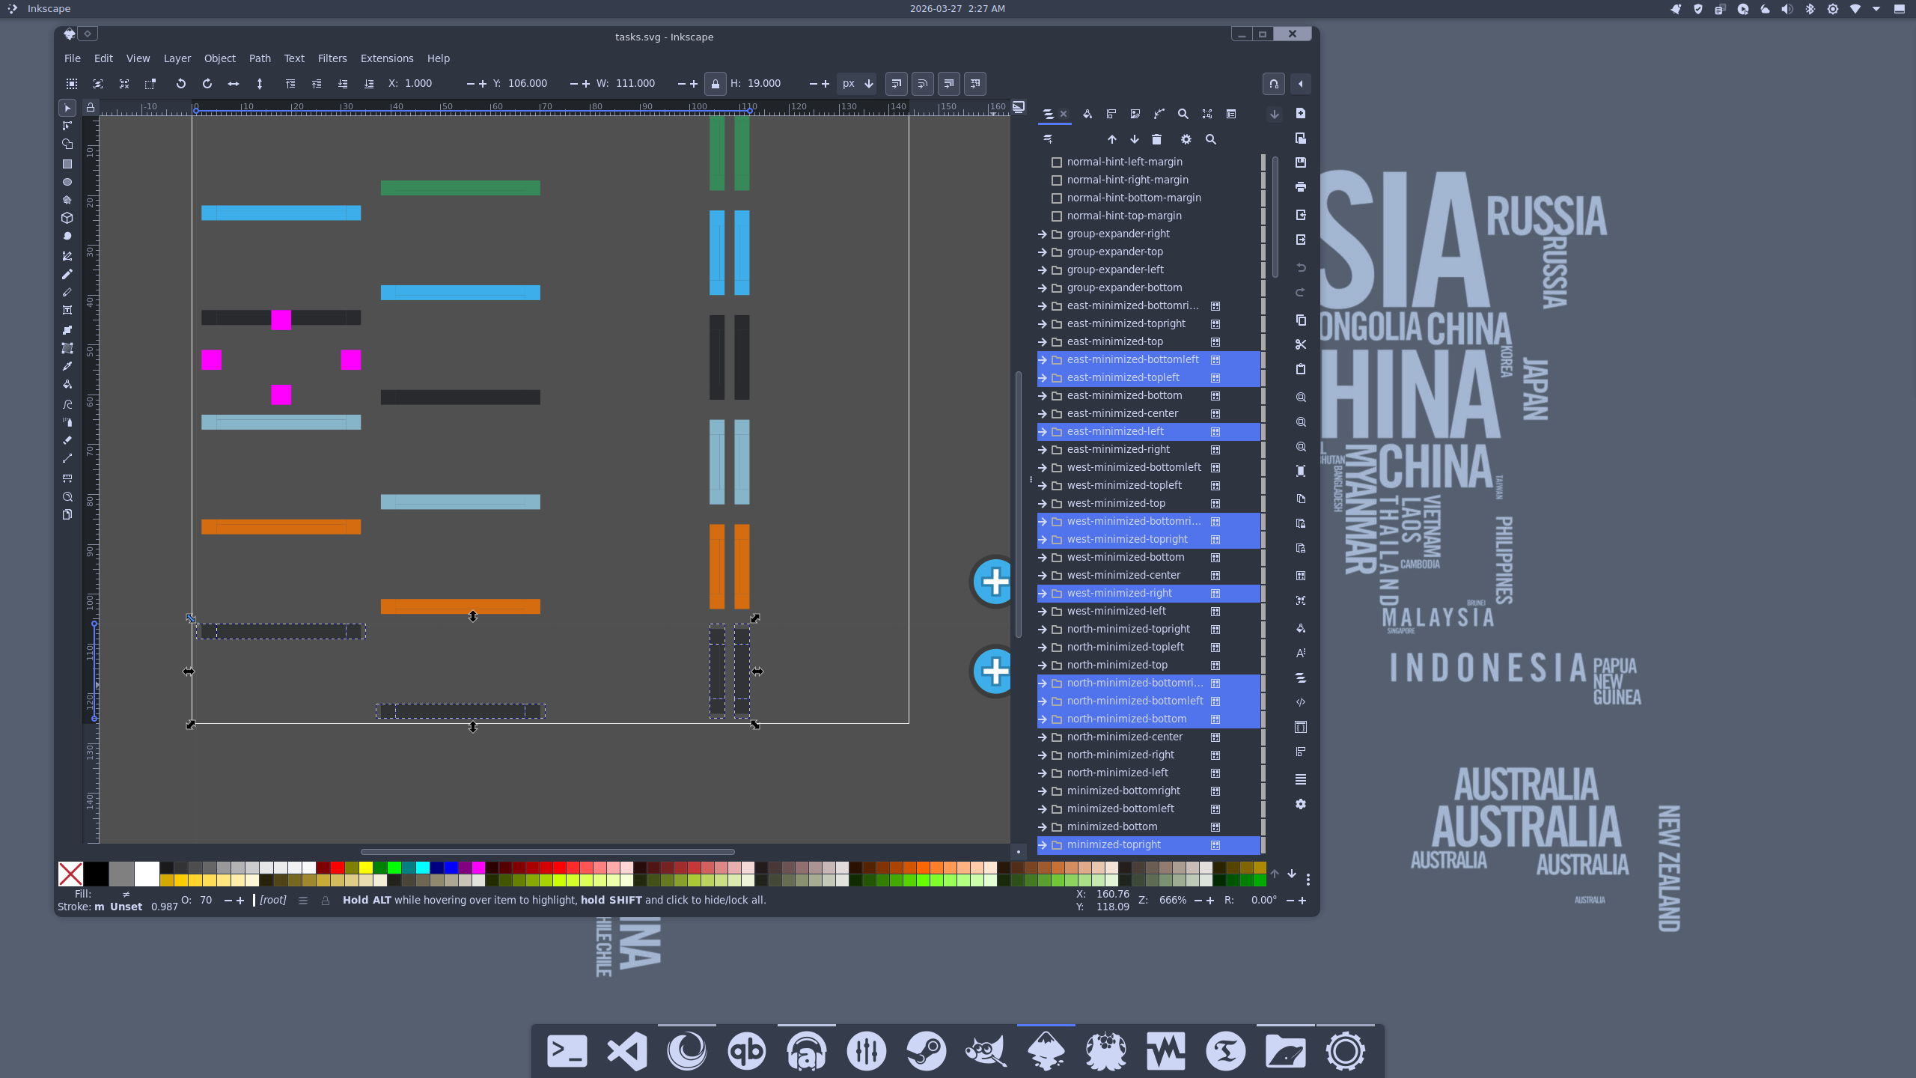Select the 3D Box tool
This screenshot has height=1078, width=1916.
point(67,218)
